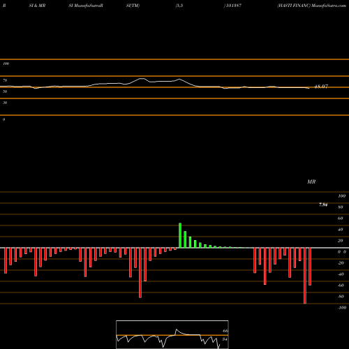The height and width of the screenshot is (349, 349).
Task: Click the '-60' label on MR axis
Action: [x=341, y=285]
